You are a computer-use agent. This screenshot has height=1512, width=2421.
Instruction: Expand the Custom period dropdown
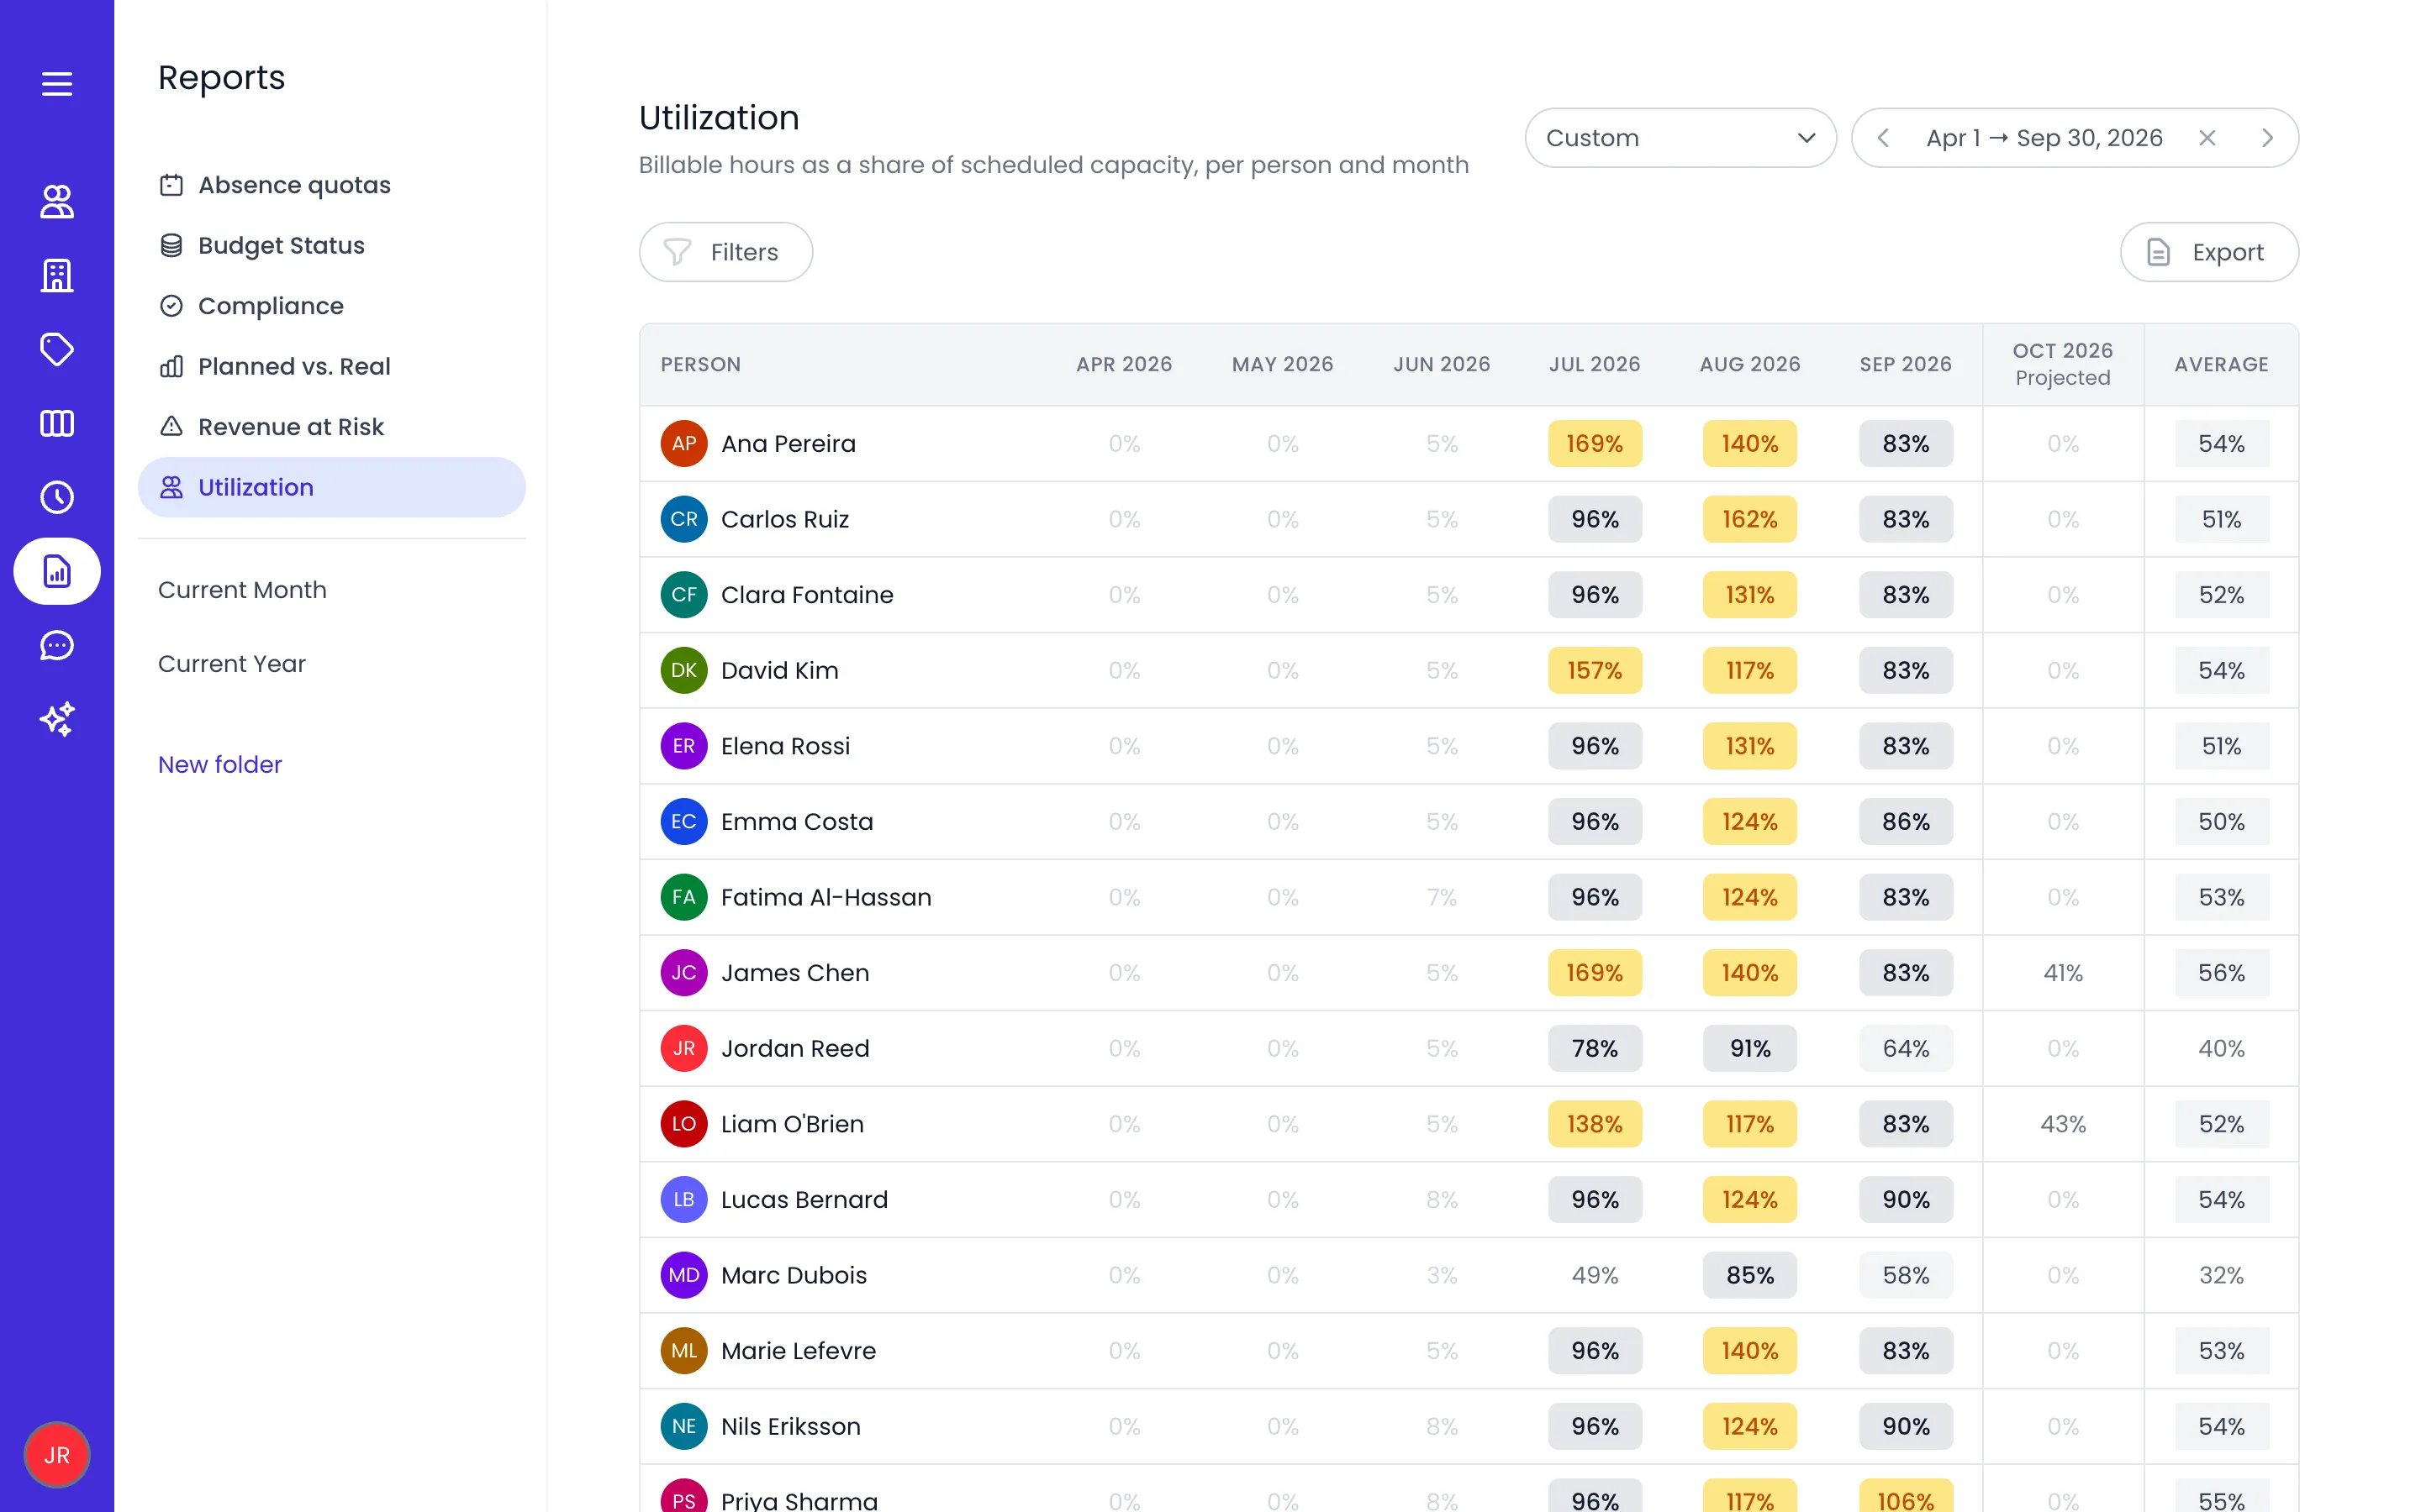(x=1680, y=138)
